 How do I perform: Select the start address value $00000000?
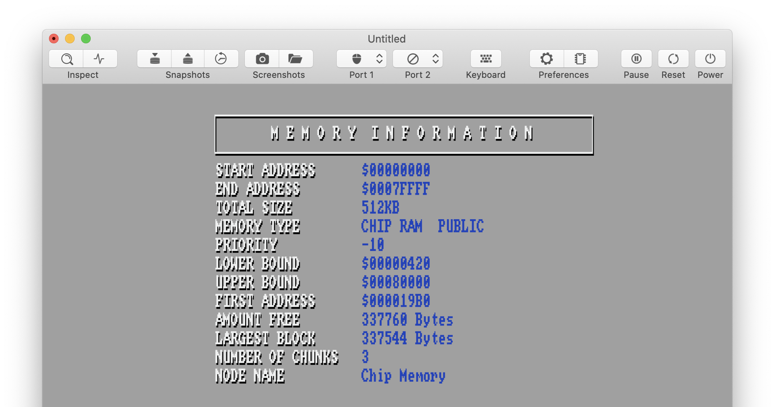pyautogui.click(x=396, y=170)
